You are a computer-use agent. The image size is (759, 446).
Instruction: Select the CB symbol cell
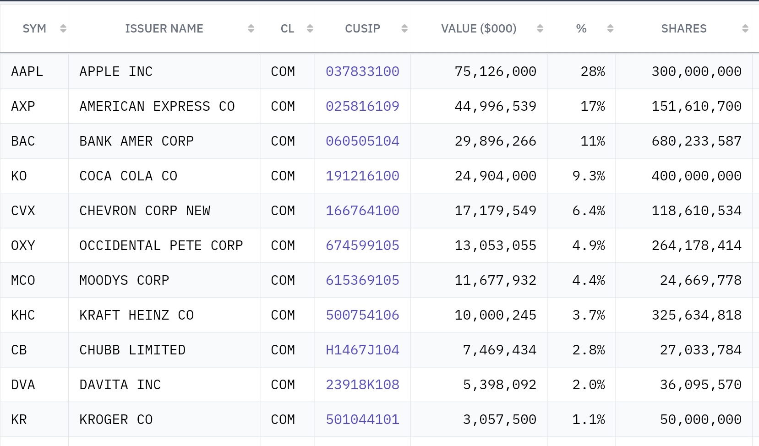tap(34, 350)
